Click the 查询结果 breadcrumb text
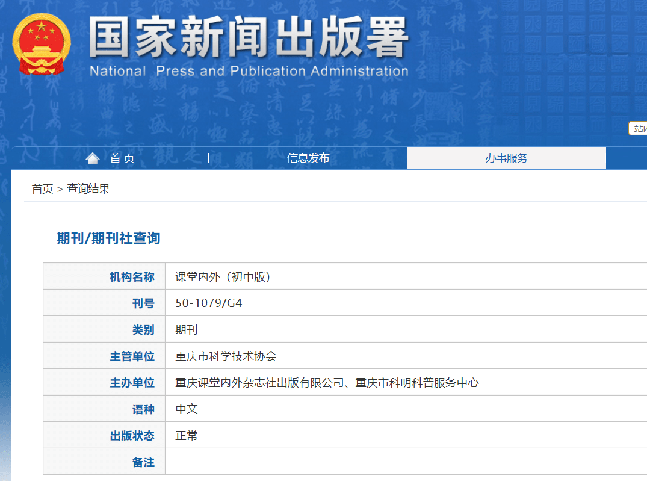This screenshot has height=481, width=647. tap(88, 188)
